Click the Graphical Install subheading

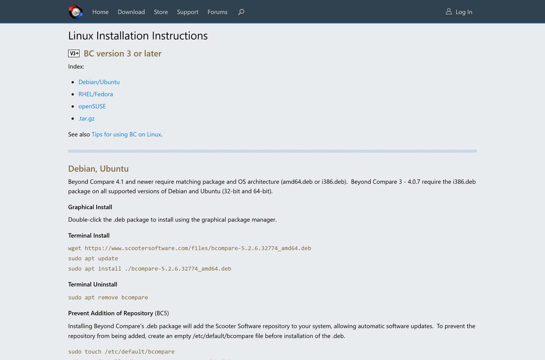(x=90, y=207)
